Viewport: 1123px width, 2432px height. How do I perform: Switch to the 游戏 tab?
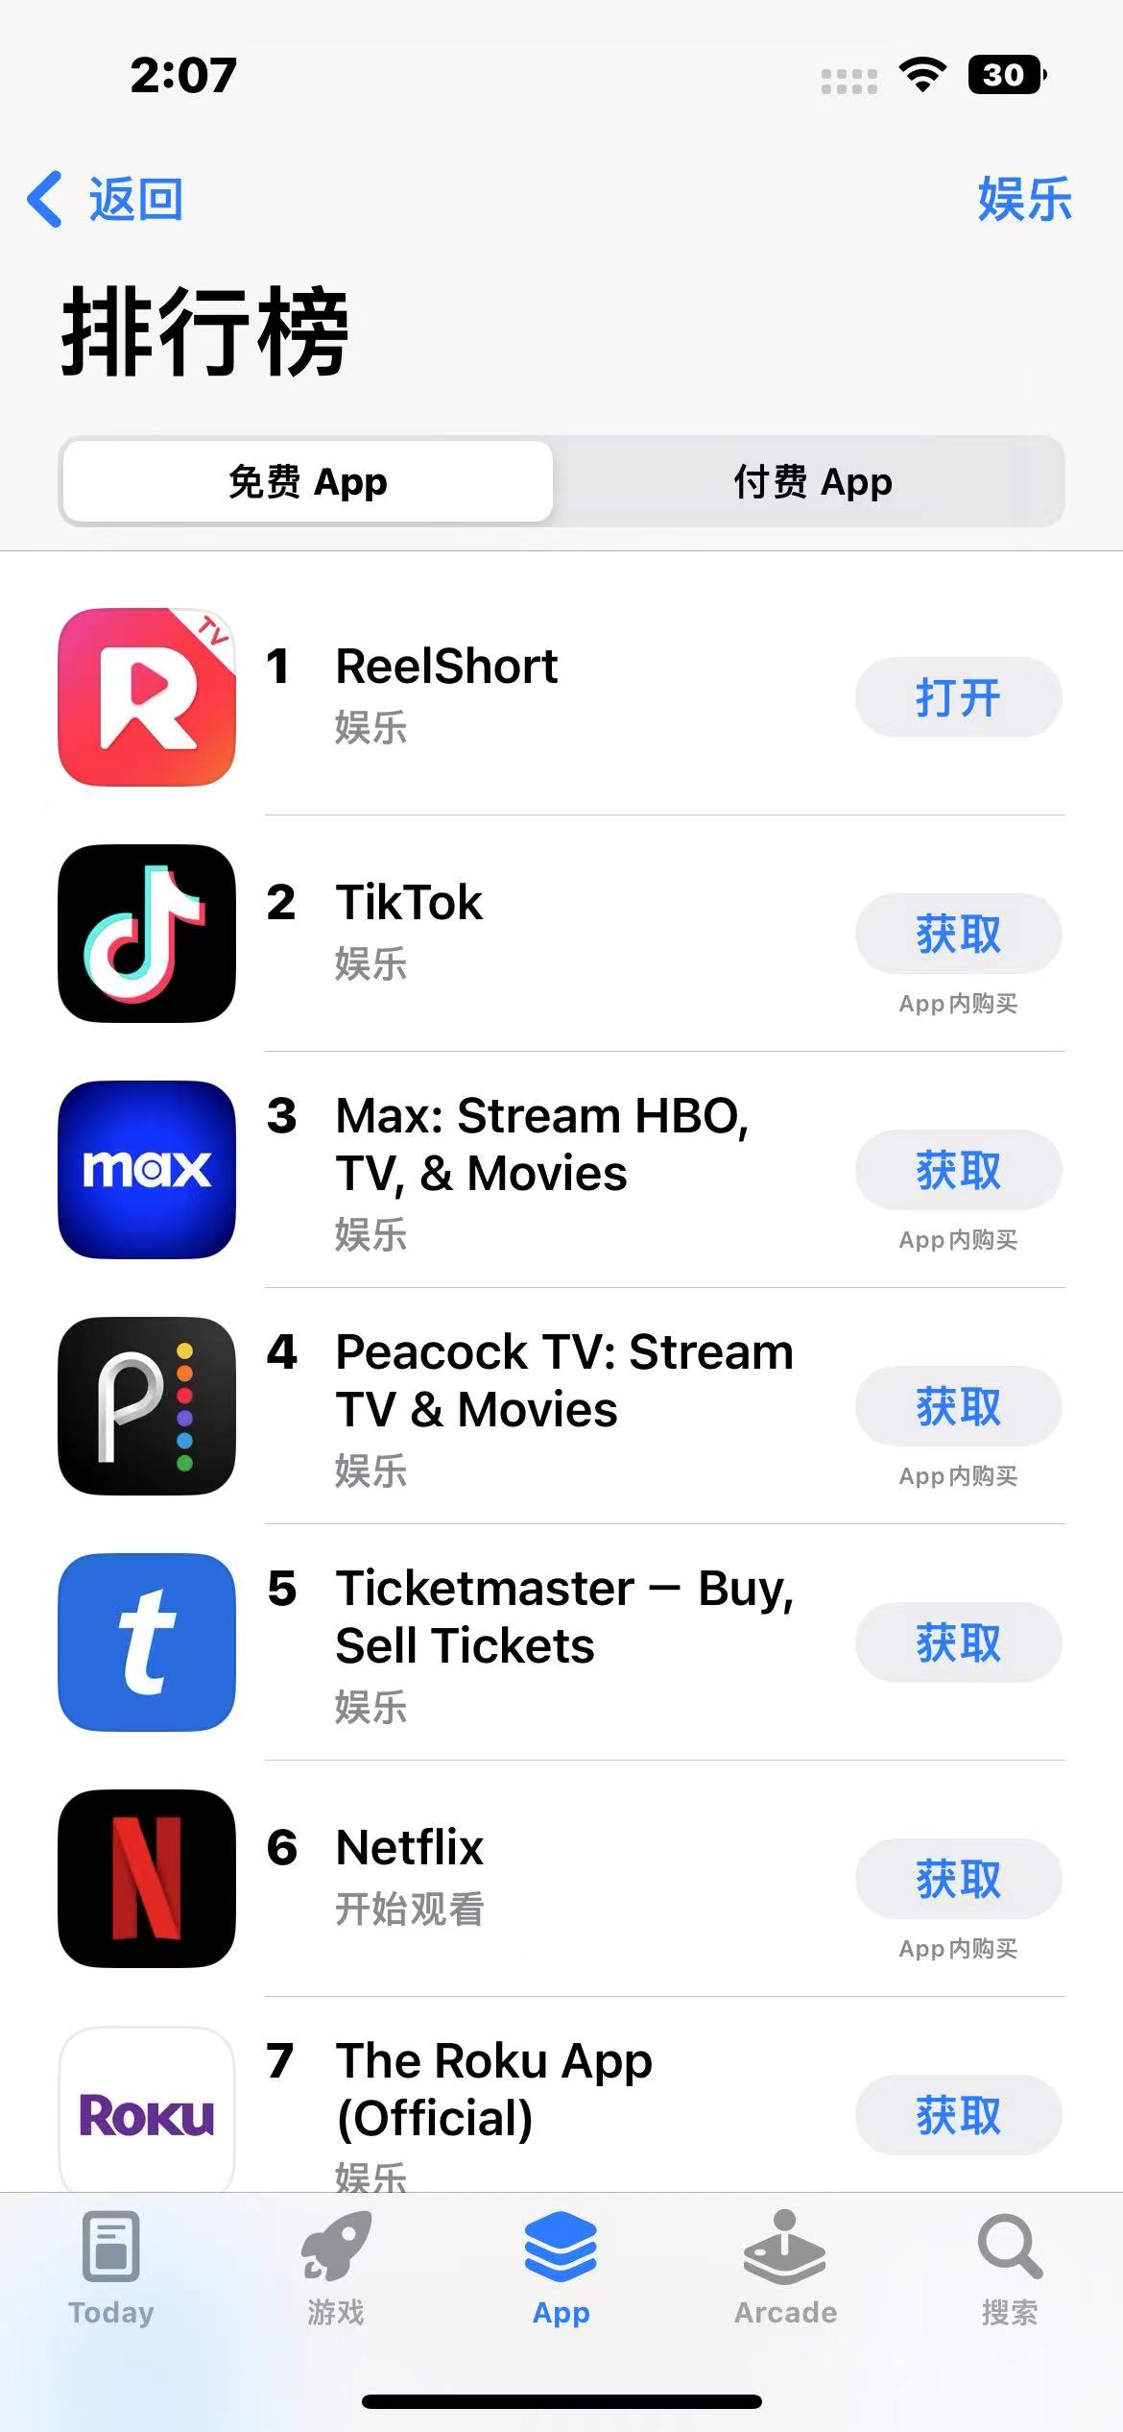coord(336,2269)
